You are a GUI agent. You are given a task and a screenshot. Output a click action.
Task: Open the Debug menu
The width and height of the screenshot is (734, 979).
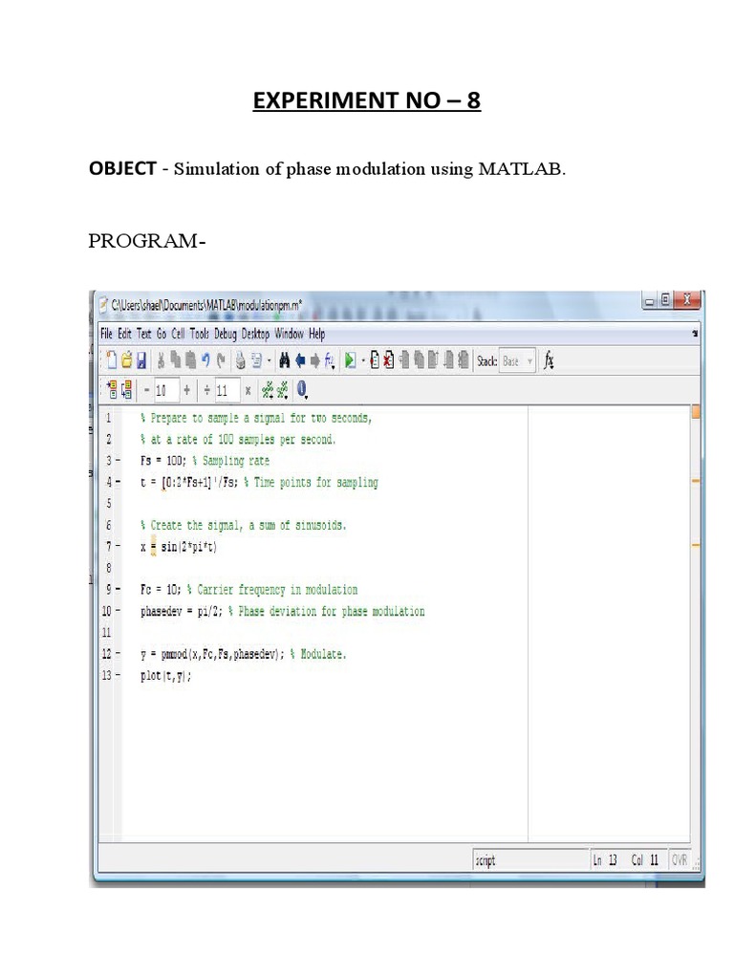226,334
